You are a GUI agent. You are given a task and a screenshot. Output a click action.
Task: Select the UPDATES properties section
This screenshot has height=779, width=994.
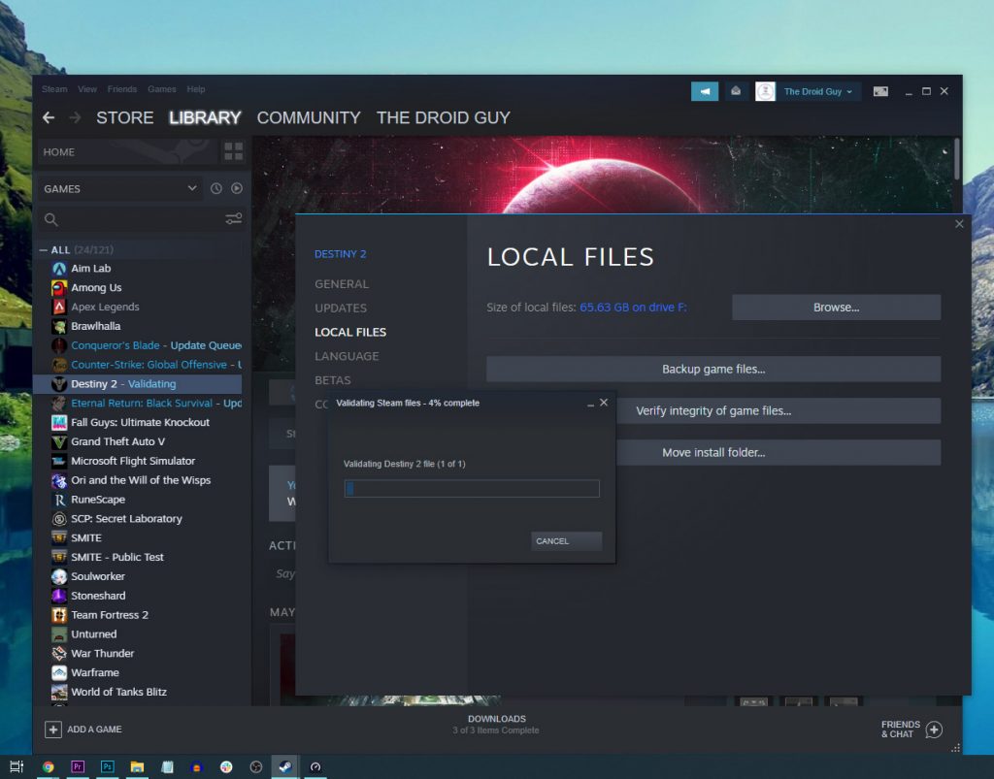pos(341,308)
